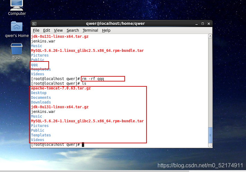
Task: Click Pictures in the second listing
Action: point(40,126)
